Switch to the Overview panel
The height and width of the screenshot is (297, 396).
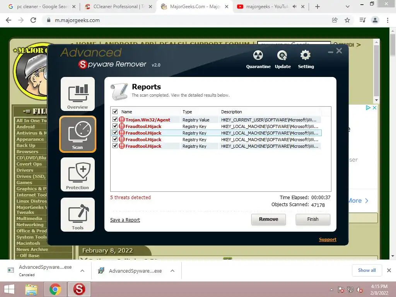coord(77,94)
